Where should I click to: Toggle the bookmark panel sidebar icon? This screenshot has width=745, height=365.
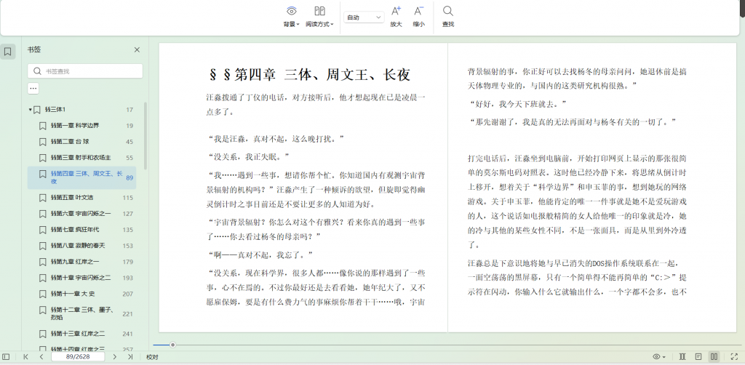click(x=7, y=52)
